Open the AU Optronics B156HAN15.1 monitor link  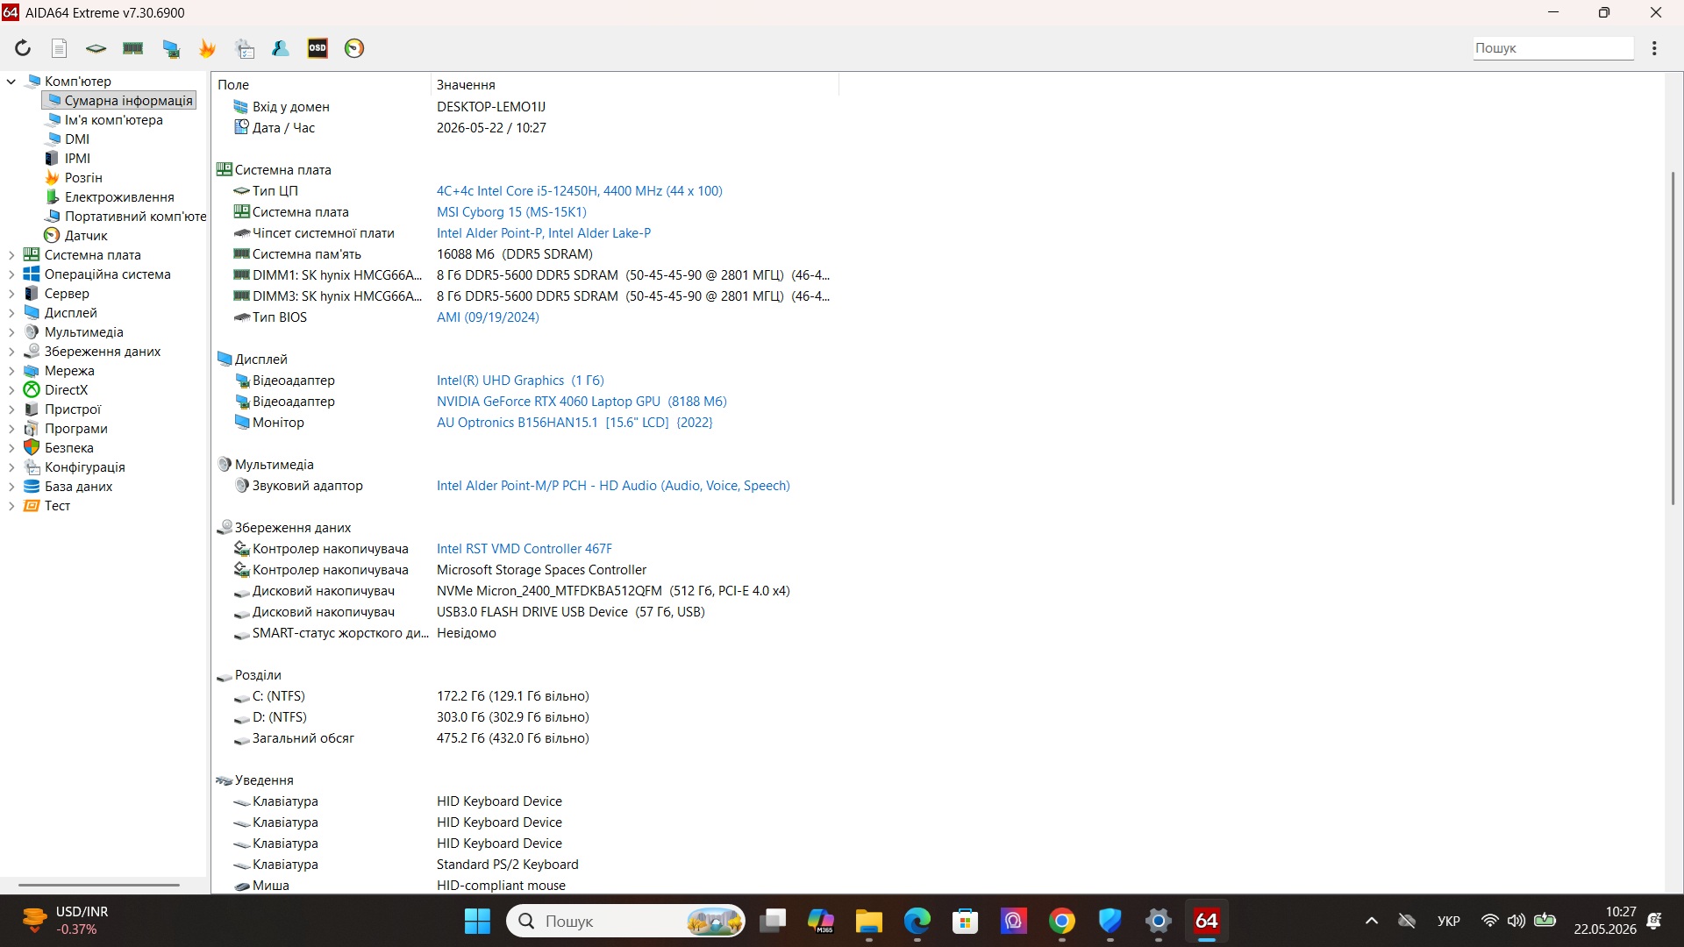(574, 423)
